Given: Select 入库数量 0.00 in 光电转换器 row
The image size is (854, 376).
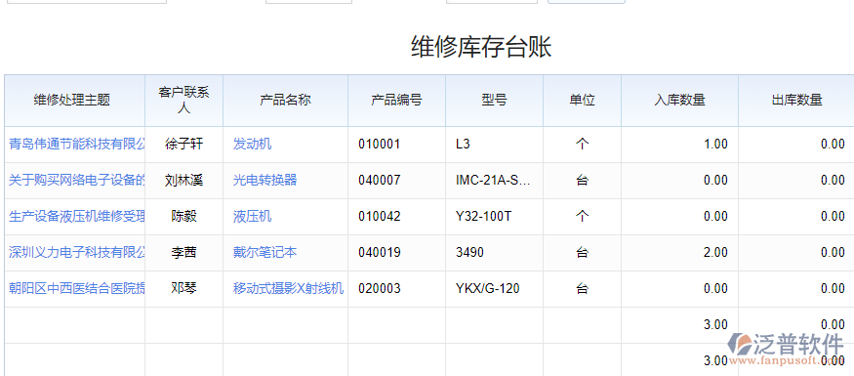Looking at the screenshot, I should [x=715, y=180].
